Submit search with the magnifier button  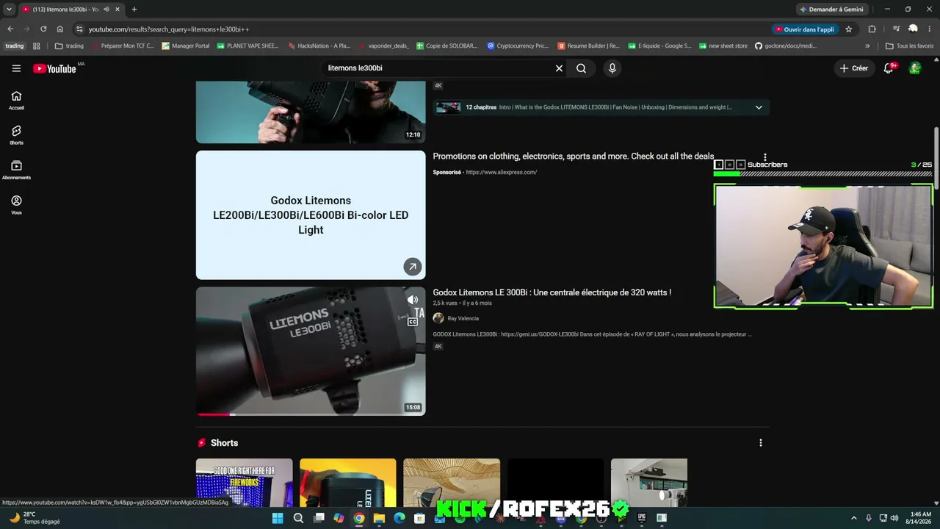(x=581, y=68)
